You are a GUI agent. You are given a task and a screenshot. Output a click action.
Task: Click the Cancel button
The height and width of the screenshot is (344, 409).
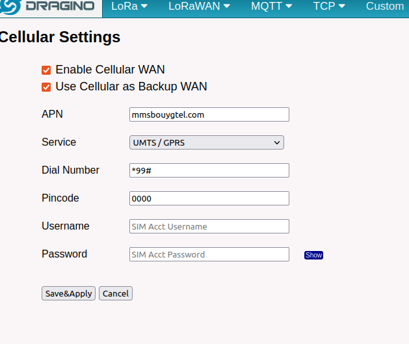(115, 293)
